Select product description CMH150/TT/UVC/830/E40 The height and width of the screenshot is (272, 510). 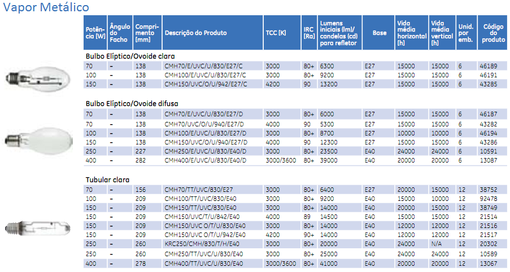(x=200, y=208)
